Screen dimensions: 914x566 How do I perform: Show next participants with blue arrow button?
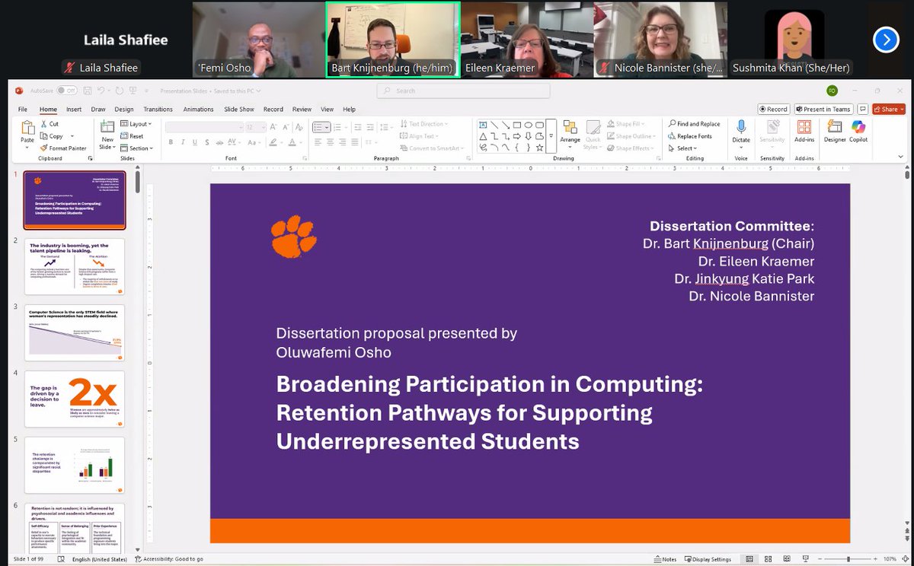(x=886, y=40)
